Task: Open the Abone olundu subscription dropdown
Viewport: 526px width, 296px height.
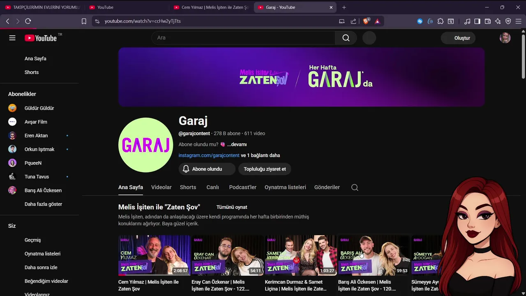Action: point(207,169)
